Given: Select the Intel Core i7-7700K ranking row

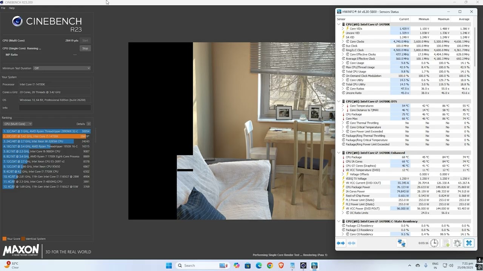Looking at the screenshot, I should tap(46, 172).
